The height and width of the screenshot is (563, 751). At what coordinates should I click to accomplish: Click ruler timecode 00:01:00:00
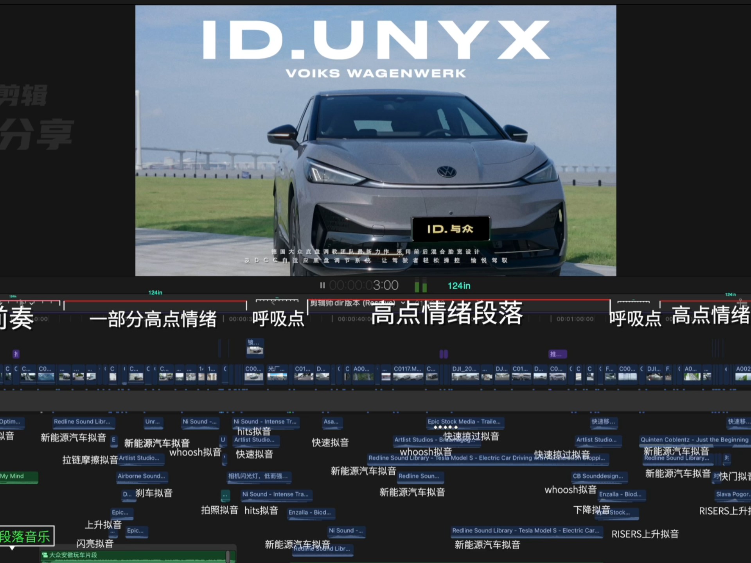point(575,319)
